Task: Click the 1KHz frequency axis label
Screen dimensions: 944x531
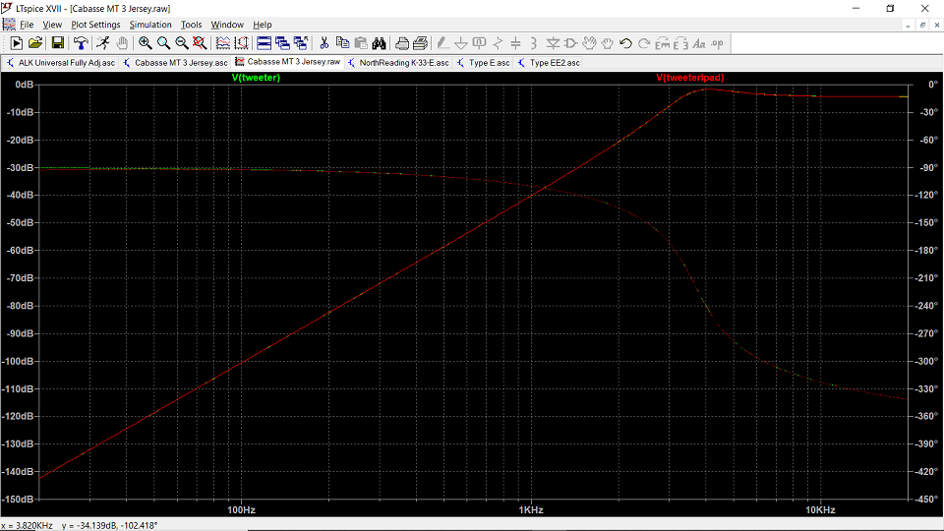Action: (x=531, y=510)
